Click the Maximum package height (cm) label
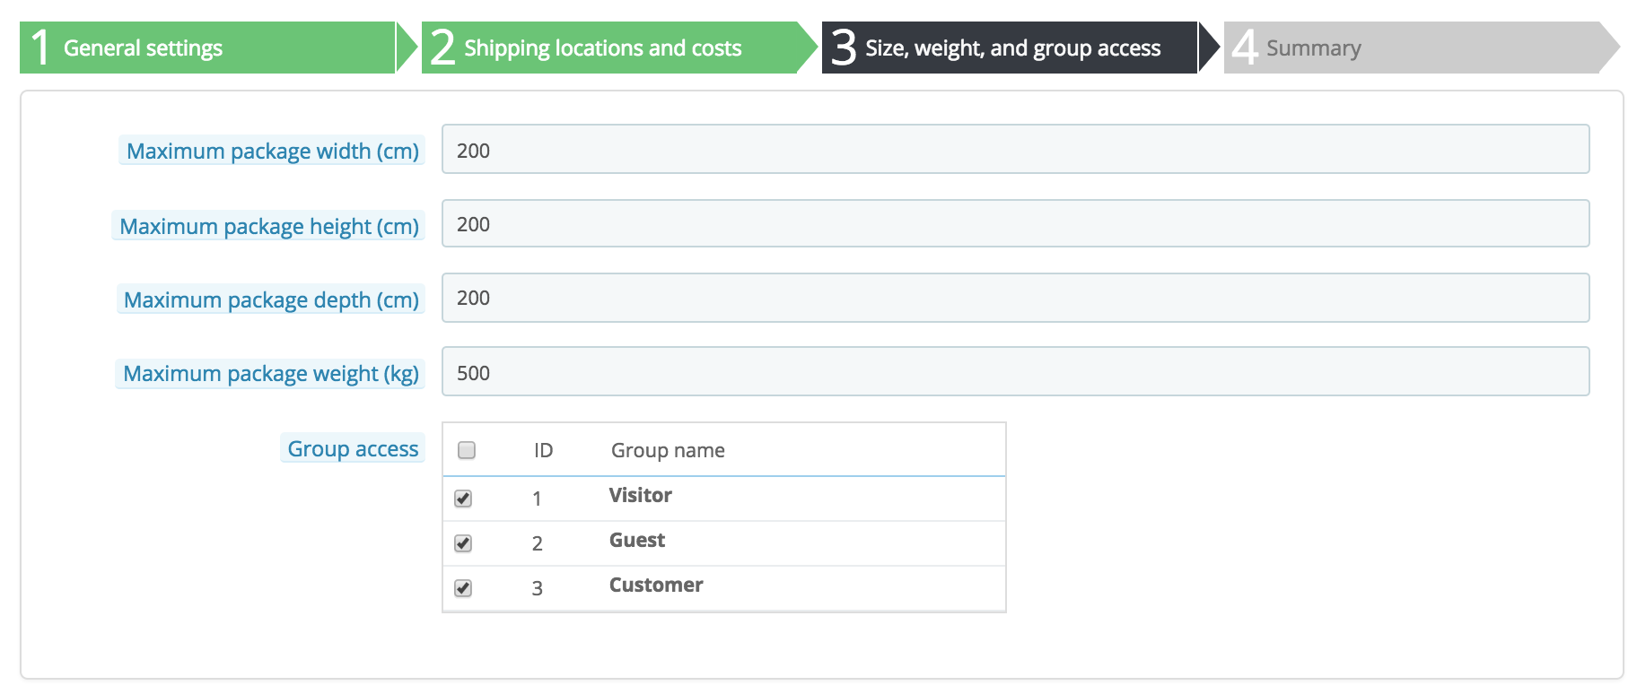Image resolution: width=1637 pixels, height=694 pixels. (268, 226)
